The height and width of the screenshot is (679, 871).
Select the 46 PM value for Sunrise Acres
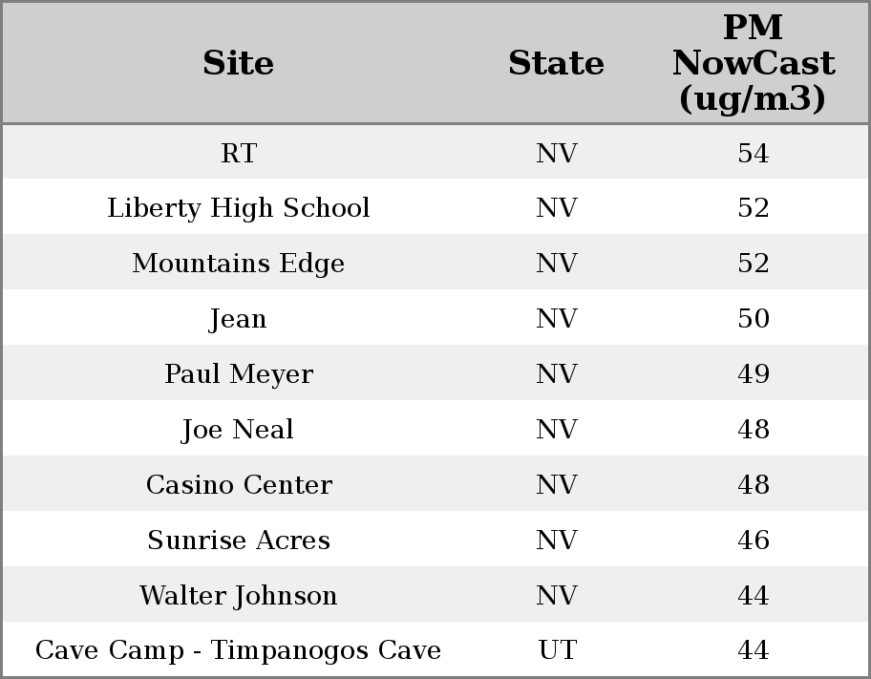click(x=753, y=541)
